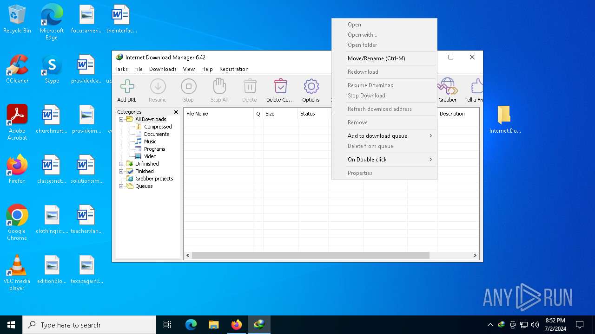The height and width of the screenshot is (334, 595).
Task: Click the volume tray icon
Action: pyautogui.click(x=535, y=325)
